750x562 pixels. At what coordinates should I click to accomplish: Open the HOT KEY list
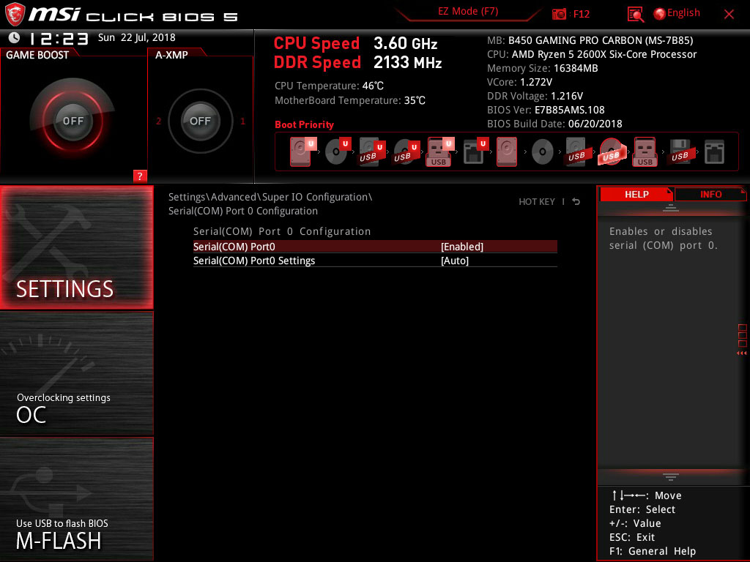(537, 202)
